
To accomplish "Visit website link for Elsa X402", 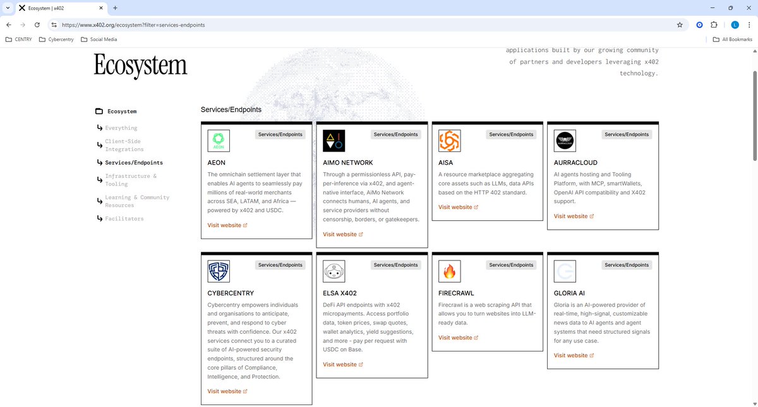I will coord(343,364).
